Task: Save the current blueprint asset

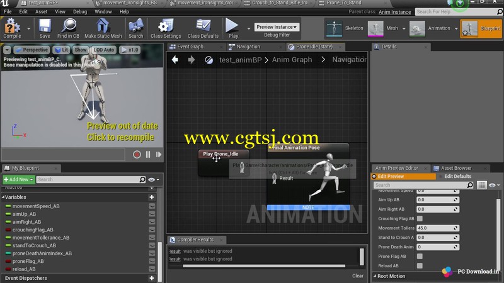Action: click(x=45, y=28)
